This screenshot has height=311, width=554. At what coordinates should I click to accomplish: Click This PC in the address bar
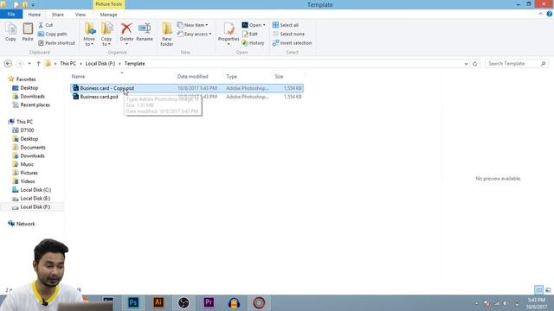68,63
